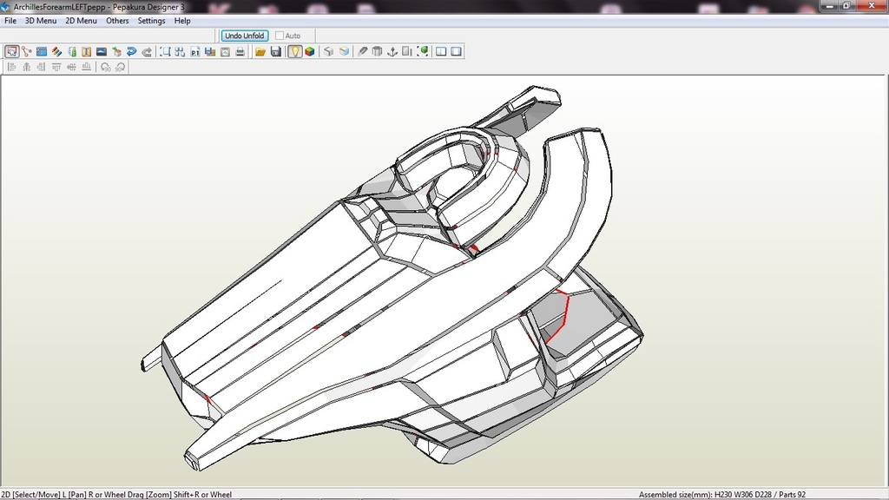
Task: Click the join/disjoin face tool icon
Action: pyautogui.click(x=27, y=52)
